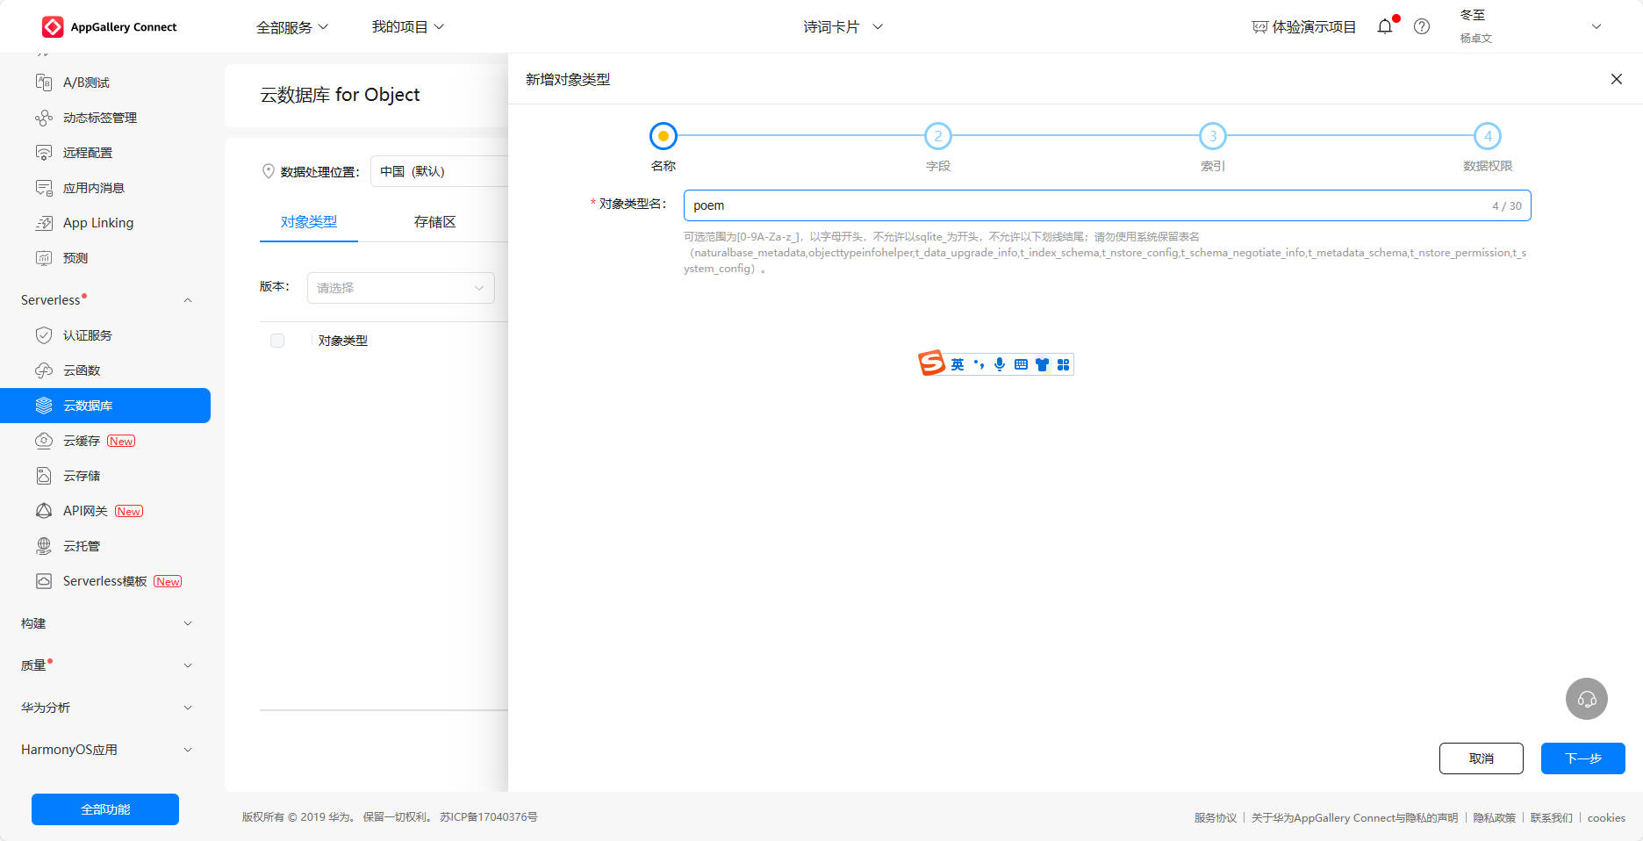Click the Serverless模板 sidebar icon
The image size is (1643, 841).
pyautogui.click(x=44, y=581)
